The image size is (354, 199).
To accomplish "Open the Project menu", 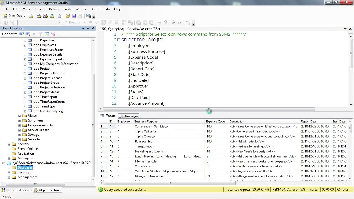I will (x=39, y=9).
